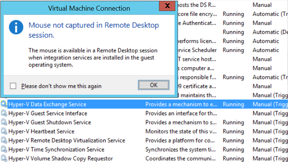This screenshot has width=288, height=162.
Task: Click gear icon of Hyper-V Time Synchronization Service
Action: (4, 150)
